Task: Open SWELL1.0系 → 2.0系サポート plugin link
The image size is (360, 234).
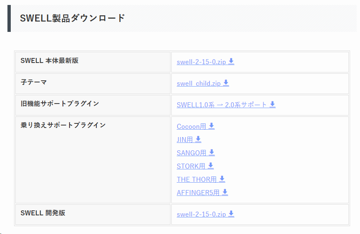Action: click(x=222, y=105)
